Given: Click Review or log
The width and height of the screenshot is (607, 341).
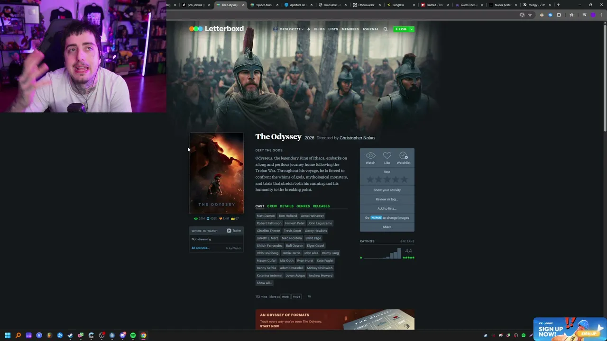Looking at the screenshot, I should point(387,199).
